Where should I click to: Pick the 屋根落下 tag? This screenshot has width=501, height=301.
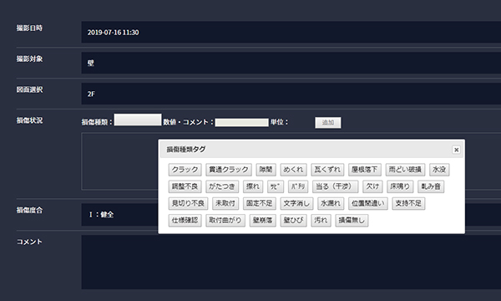365,170
